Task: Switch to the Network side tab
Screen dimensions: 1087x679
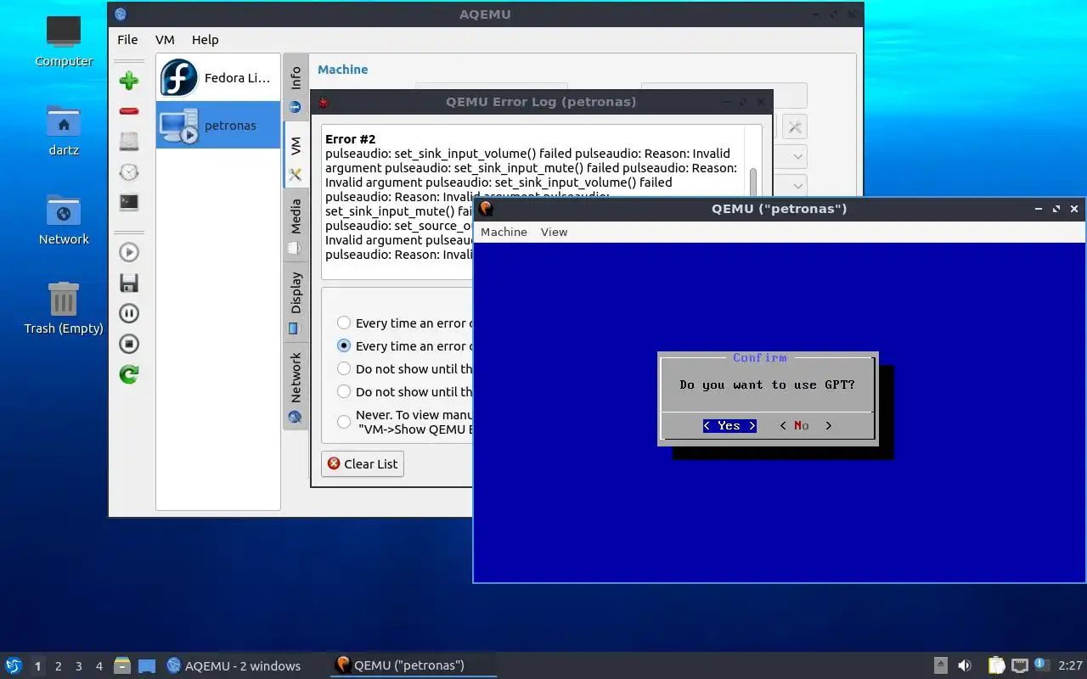Action: (x=296, y=387)
